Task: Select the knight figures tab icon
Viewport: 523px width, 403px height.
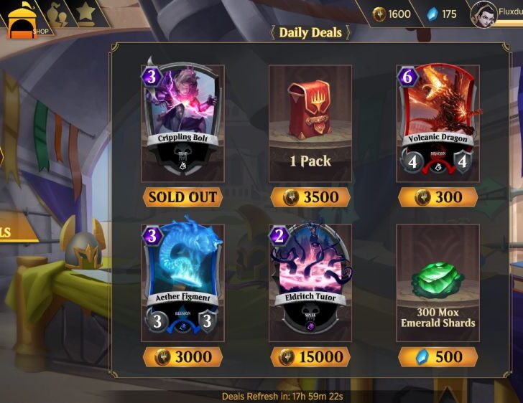Action: tap(57, 14)
